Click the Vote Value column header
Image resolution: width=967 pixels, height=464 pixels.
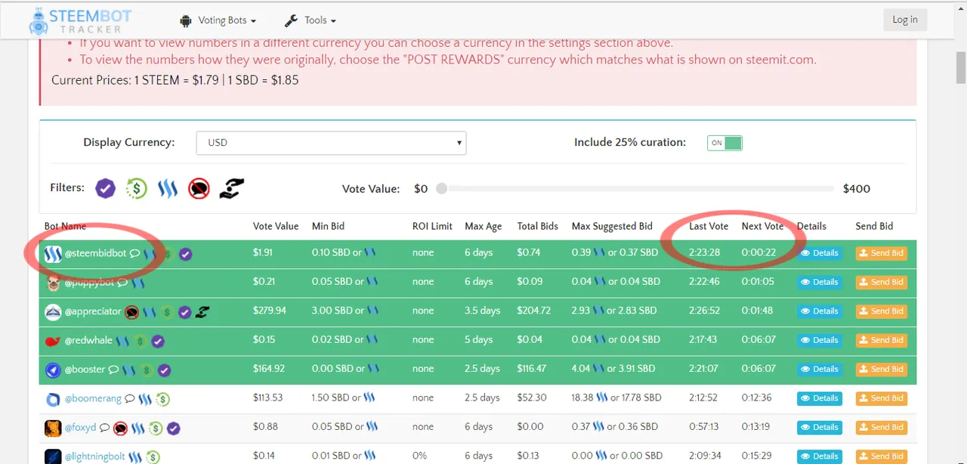click(x=276, y=226)
